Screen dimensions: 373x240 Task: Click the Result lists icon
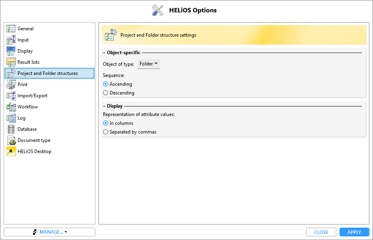tap(11, 62)
